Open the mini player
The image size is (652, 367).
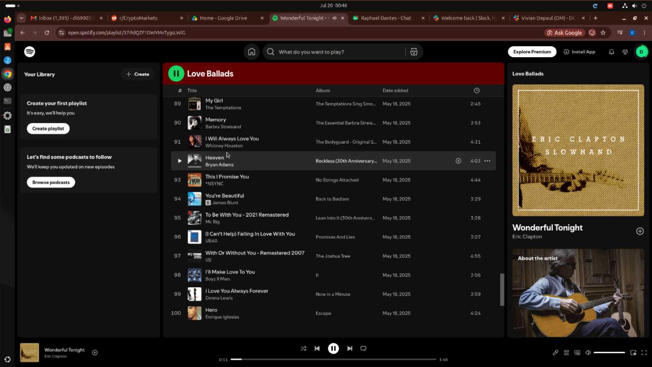tap(633, 352)
